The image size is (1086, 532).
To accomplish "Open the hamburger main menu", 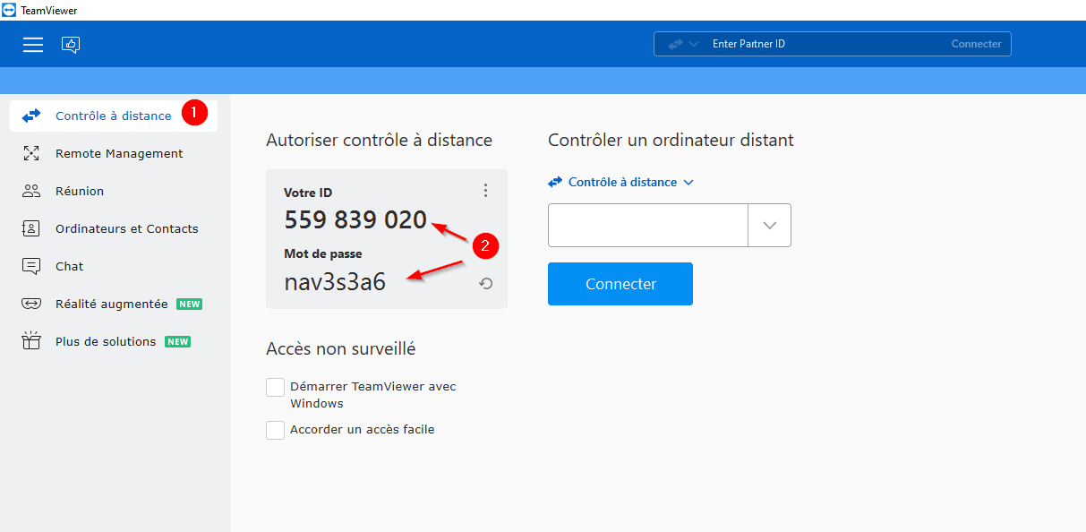I will (33, 44).
